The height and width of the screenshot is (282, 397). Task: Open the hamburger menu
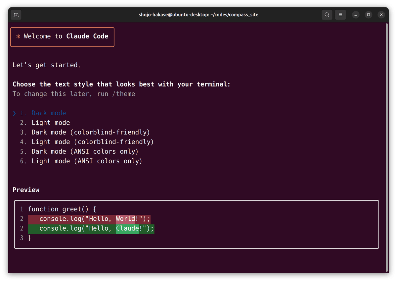(340, 15)
